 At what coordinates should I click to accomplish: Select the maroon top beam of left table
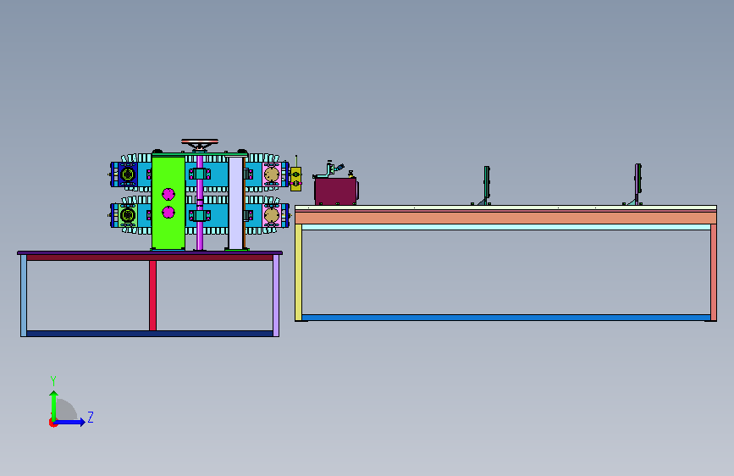[150, 257]
